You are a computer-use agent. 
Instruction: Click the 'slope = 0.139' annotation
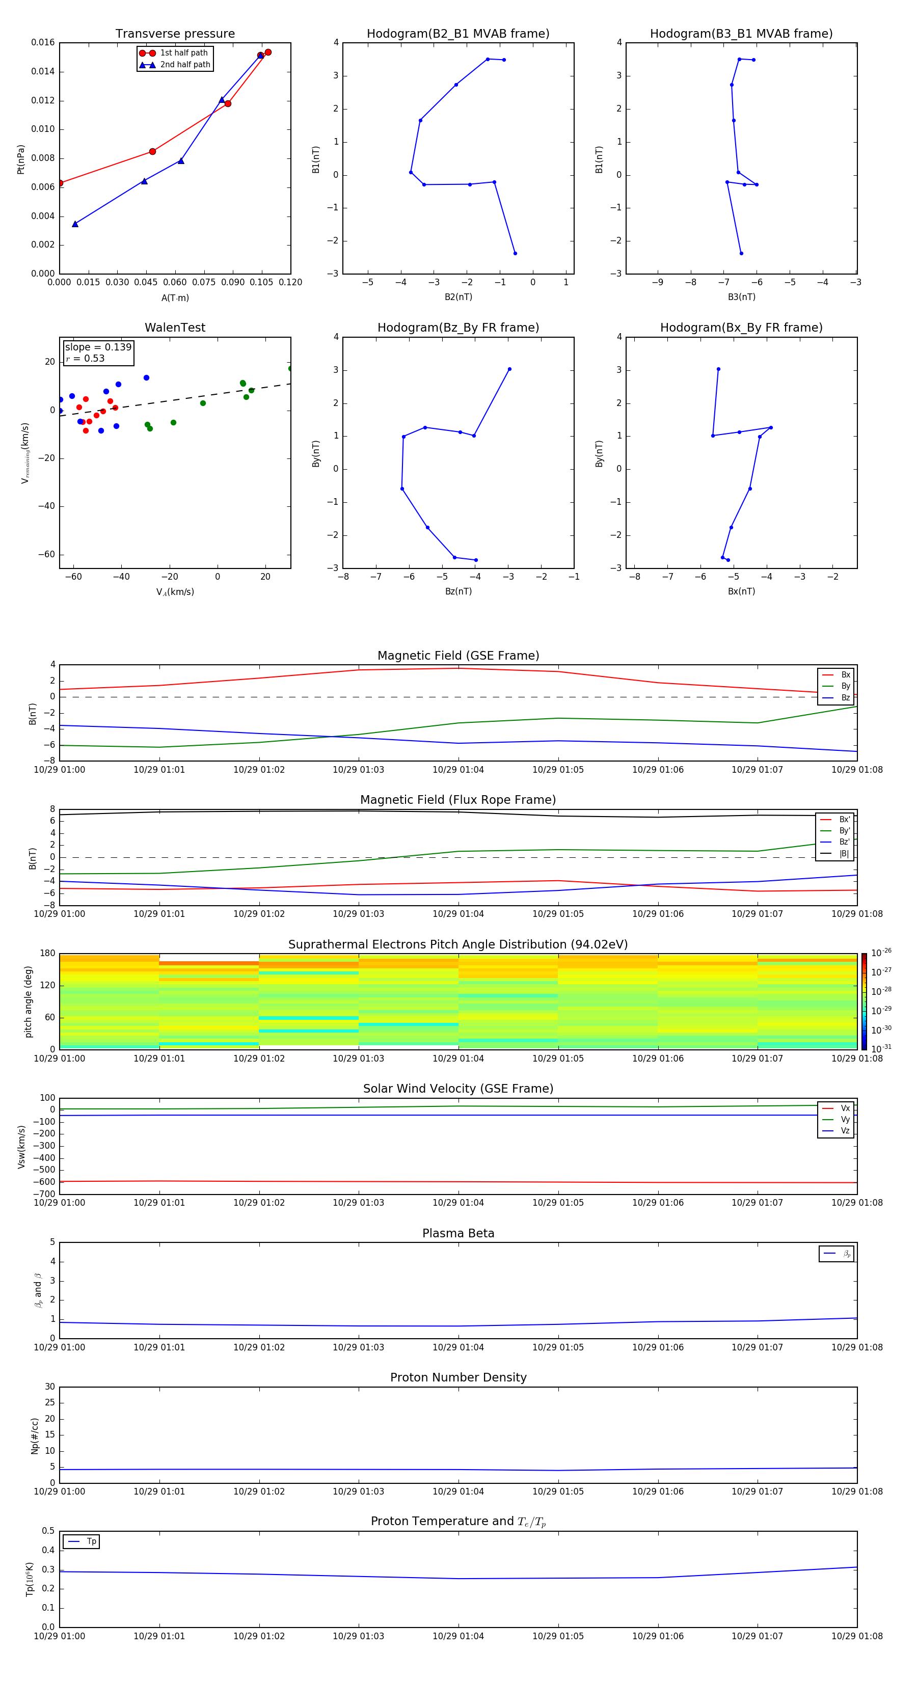coord(98,347)
